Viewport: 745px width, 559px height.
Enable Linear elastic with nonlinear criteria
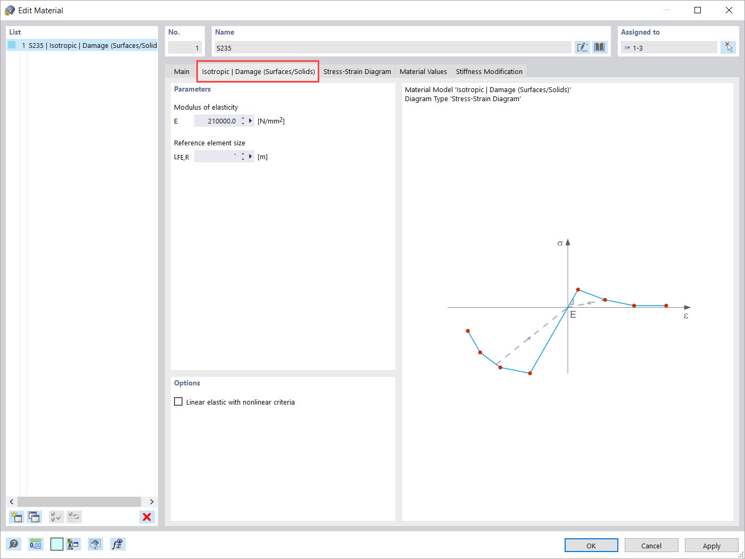178,401
